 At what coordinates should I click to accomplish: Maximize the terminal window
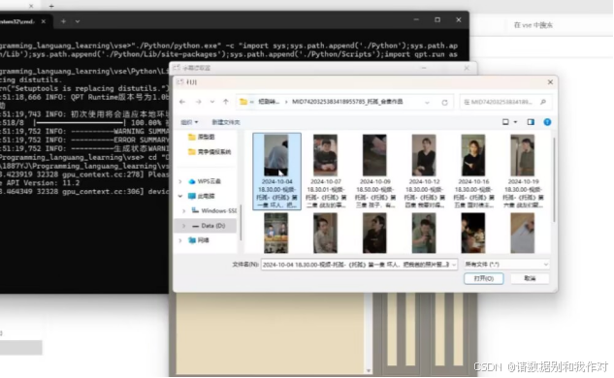[437, 20]
